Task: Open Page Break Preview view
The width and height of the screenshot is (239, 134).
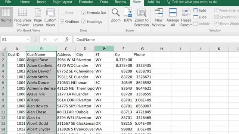Action: coord(22,17)
